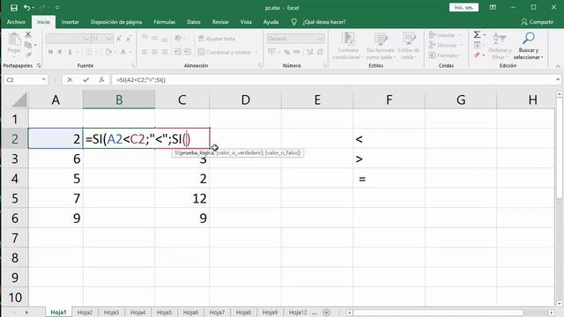Click the Clear eraser icon
564x317 pixels.
(477, 55)
